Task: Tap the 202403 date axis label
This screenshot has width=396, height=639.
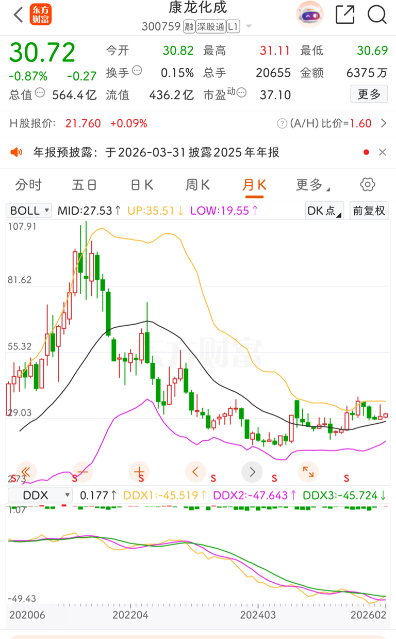Action: click(x=258, y=615)
